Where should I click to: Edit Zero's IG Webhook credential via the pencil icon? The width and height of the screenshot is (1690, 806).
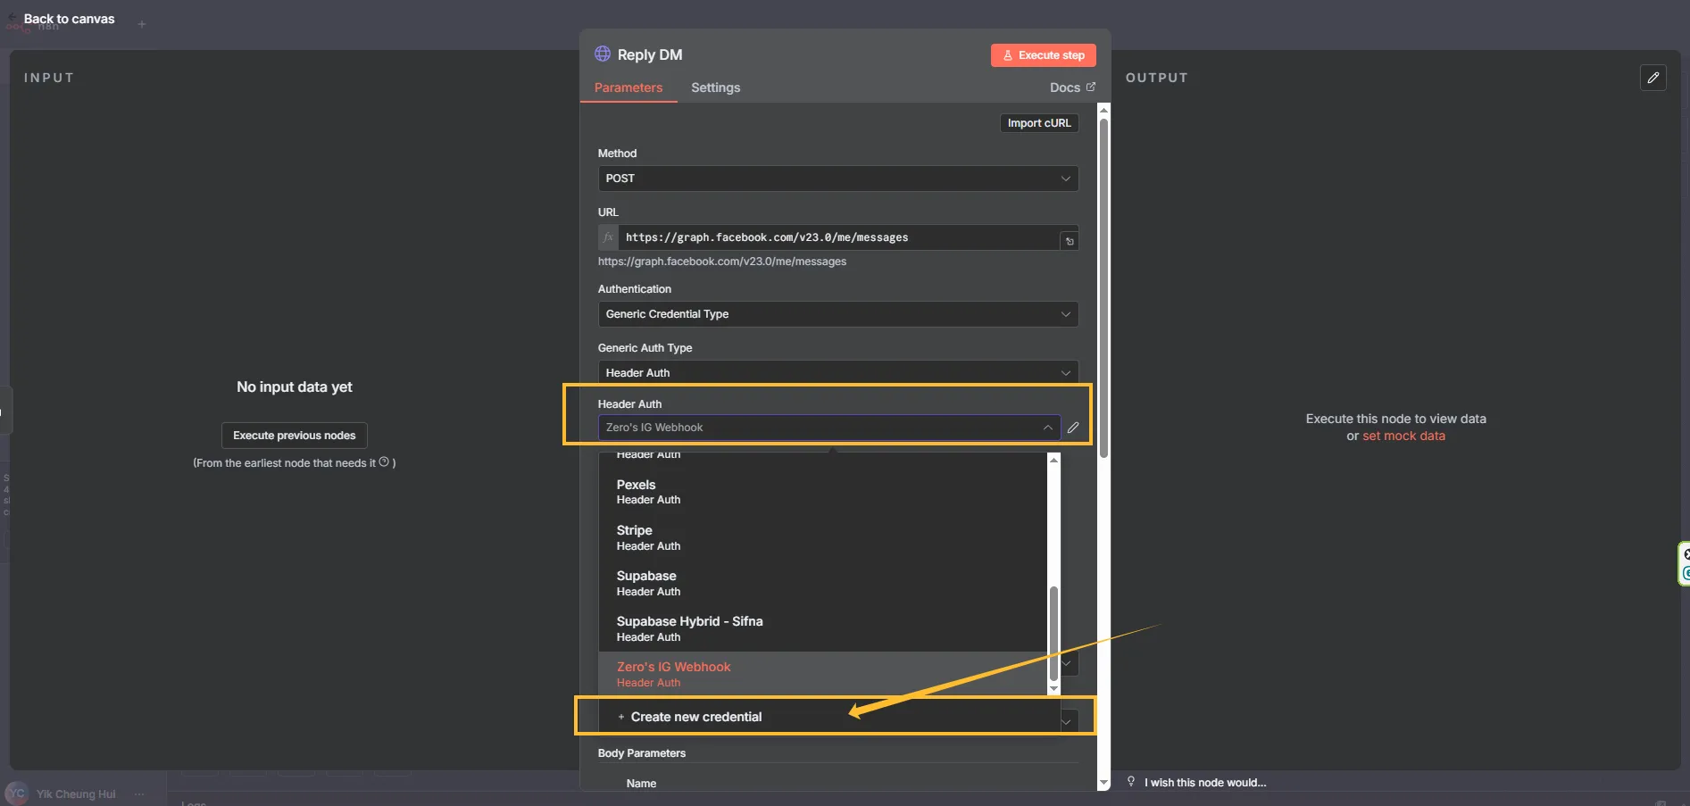pyautogui.click(x=1074, y=428)
